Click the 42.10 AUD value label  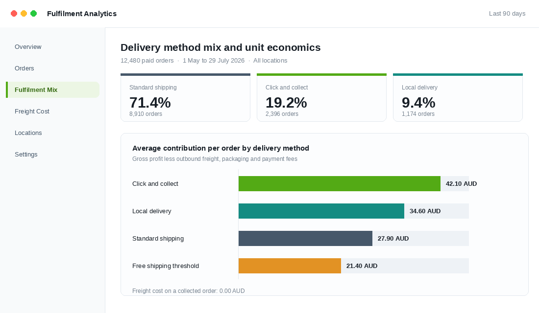[461, 183]
